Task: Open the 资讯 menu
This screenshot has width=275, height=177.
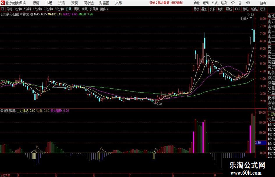Action: tap(62, 3)
